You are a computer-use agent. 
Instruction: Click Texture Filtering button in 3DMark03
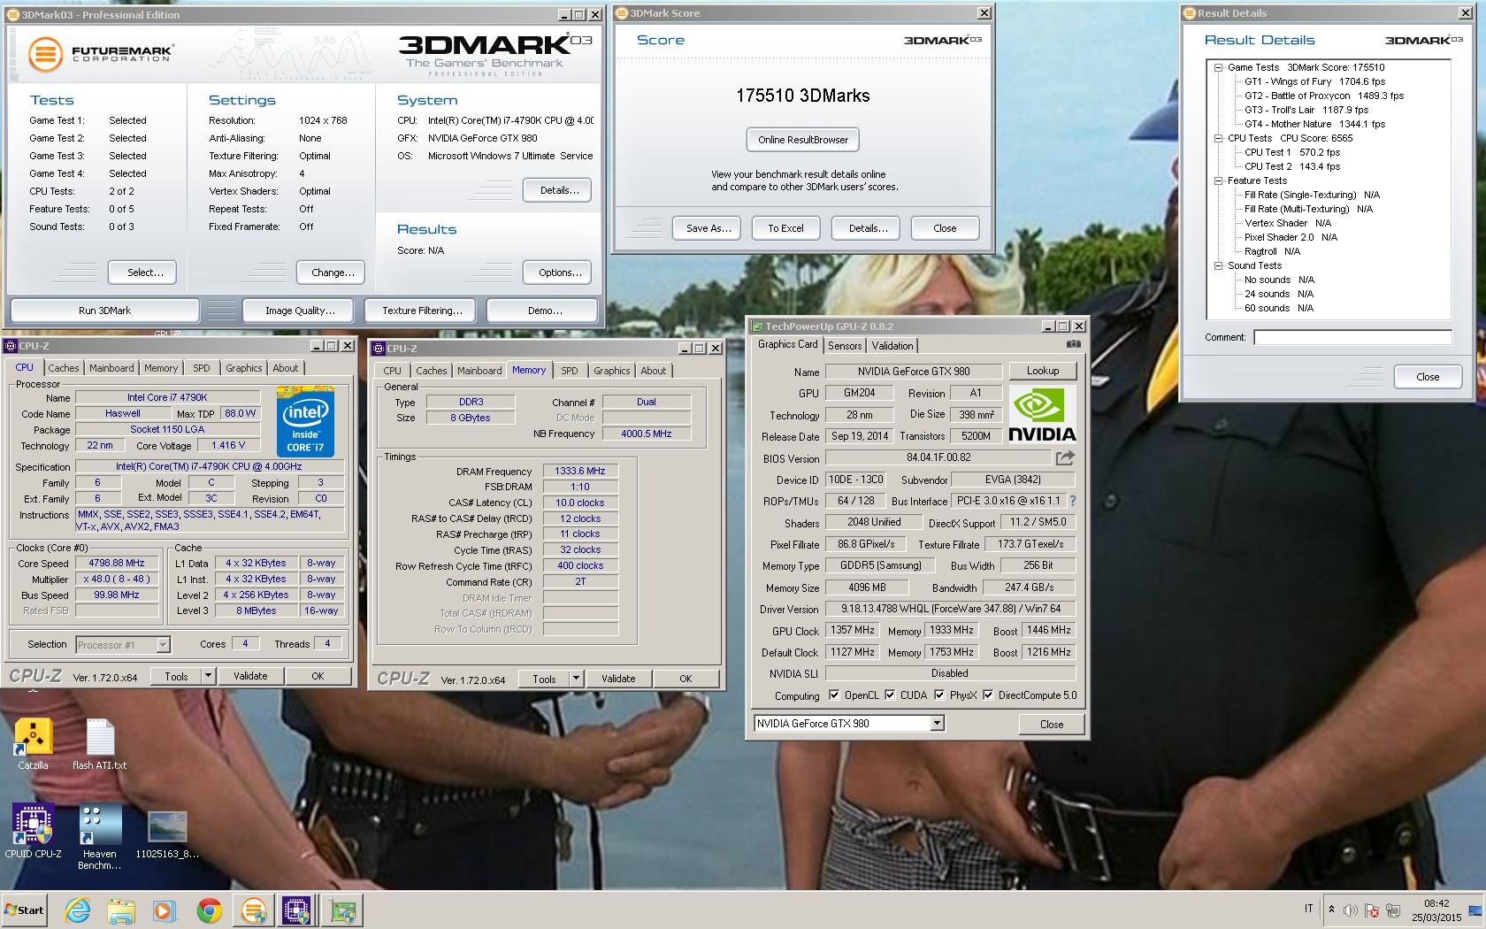click(x=422, y=311)
